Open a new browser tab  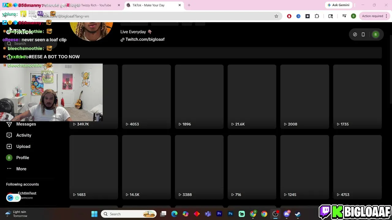tap(189, 5)
